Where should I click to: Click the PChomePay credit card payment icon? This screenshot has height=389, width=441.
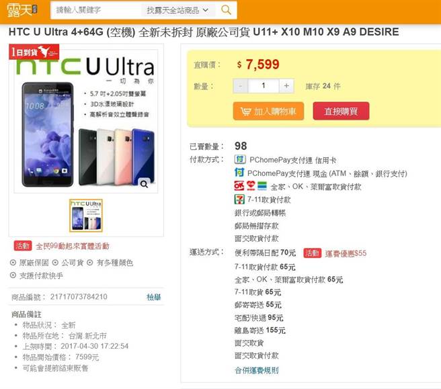[240, 160]
